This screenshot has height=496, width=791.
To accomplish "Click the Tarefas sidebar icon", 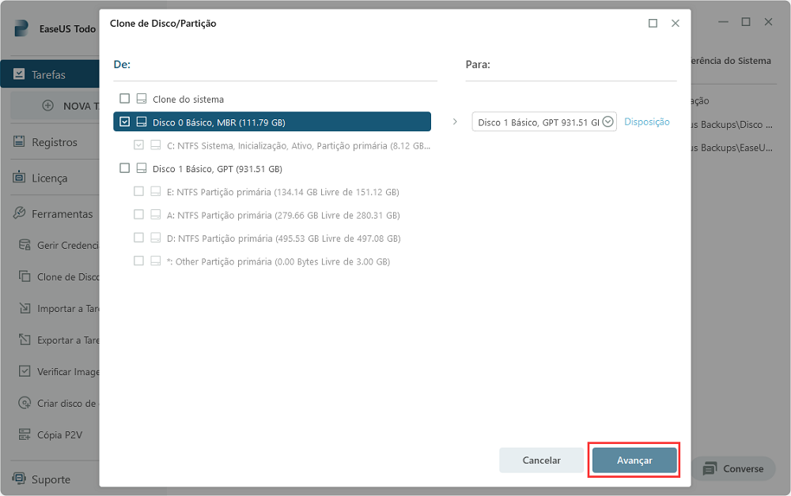I will (19, 75).
